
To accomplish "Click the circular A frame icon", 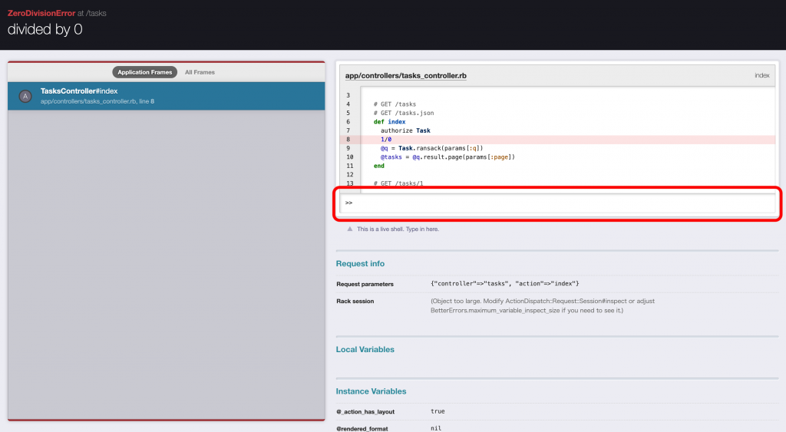I will click(x=25, y=96).
